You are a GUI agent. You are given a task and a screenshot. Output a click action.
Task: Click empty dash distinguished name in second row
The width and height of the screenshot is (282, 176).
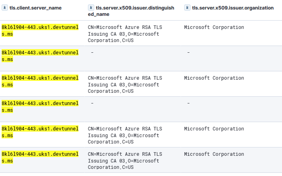coord(92,53)
